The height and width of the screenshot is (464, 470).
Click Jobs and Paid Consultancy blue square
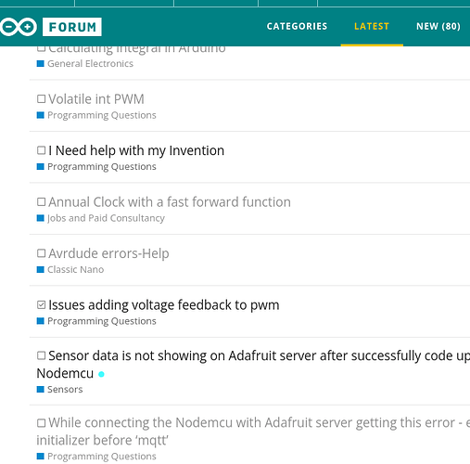click(x=41, y=218)
